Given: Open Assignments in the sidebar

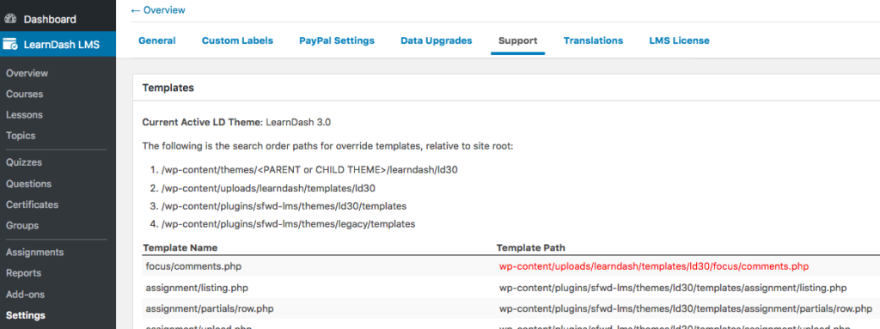Looking at the screenshot, I should coord(34,252).
